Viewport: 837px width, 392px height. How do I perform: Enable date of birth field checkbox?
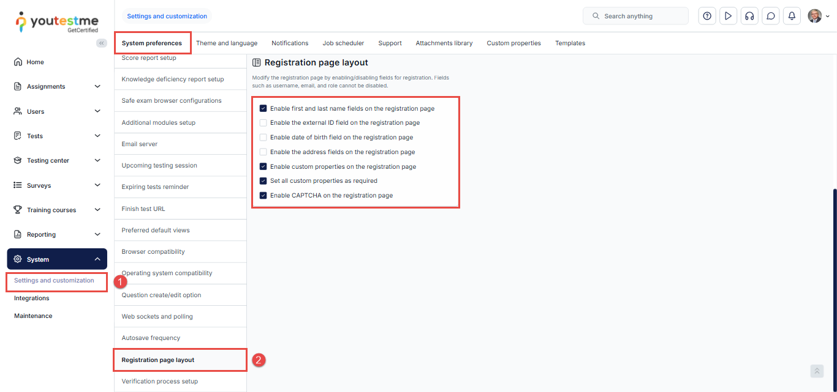[263, 138]
